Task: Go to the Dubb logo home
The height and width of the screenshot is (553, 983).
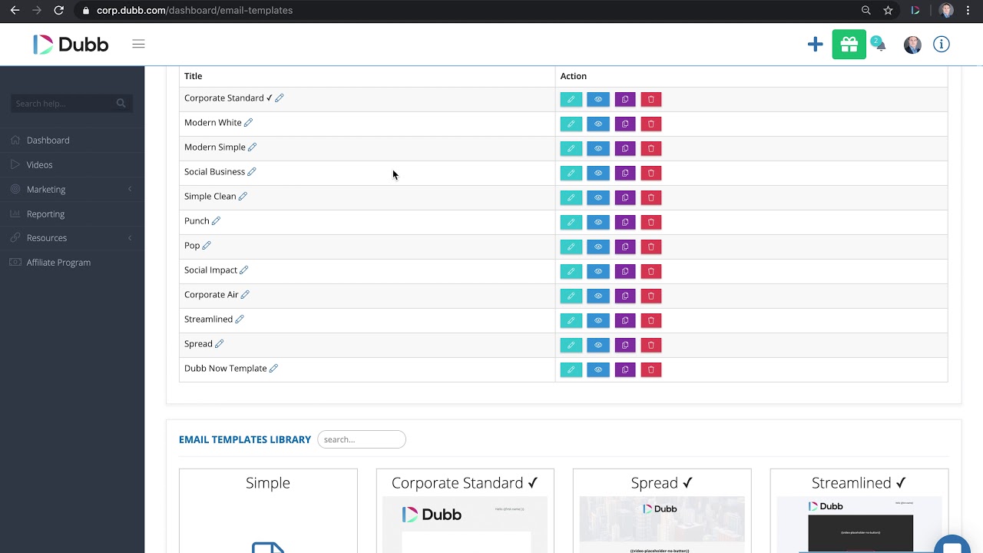Action: point(71,45)
